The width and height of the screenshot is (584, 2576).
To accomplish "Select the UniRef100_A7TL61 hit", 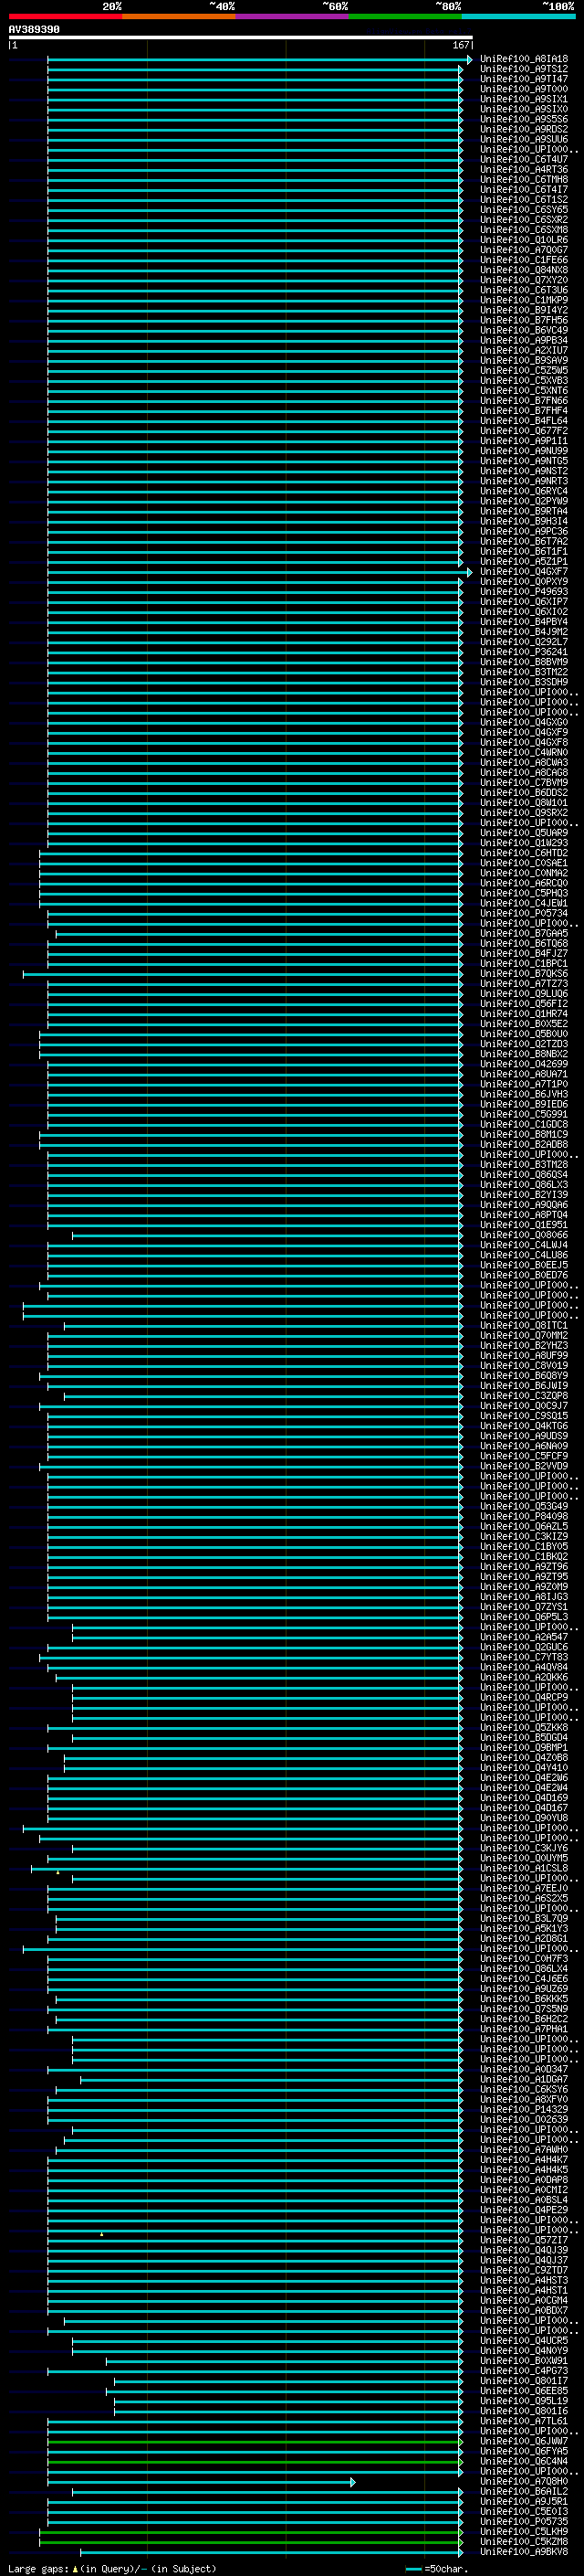I will click(x=523, y=2421).
